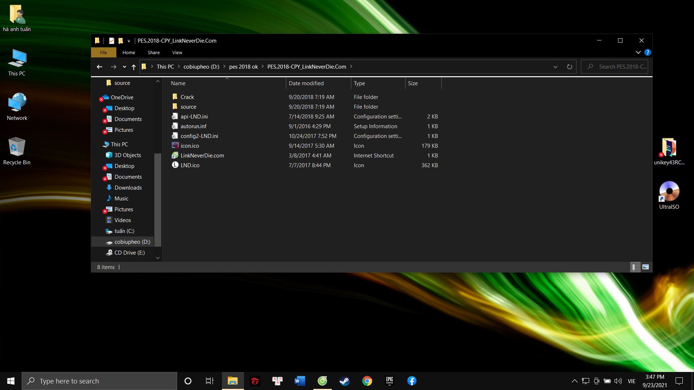Navigate to pes 2018 ok breadcrumb
This screenshot has height=390, width=694.
tap(243, 67)
